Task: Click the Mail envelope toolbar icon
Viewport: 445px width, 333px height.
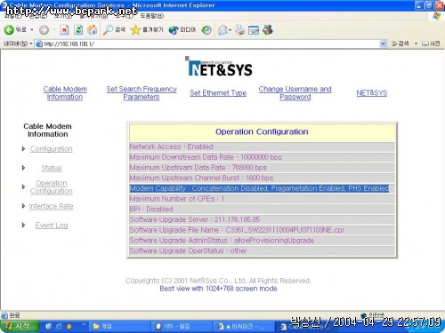Action: point(222,30)
